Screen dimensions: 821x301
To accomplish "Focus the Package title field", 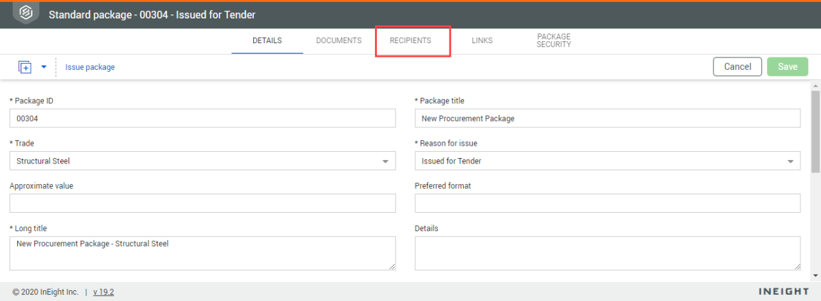I will pyautogui.click(x=608, y=118).
